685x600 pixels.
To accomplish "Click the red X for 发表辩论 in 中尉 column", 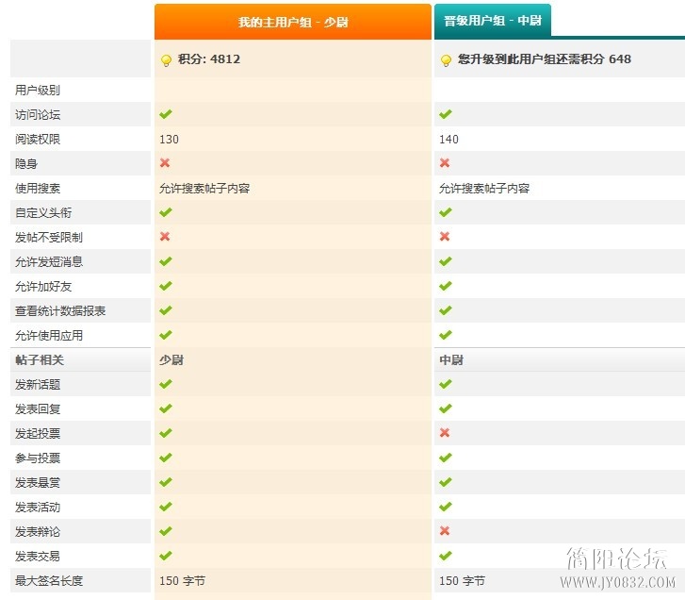I will (x=445, y=530).
